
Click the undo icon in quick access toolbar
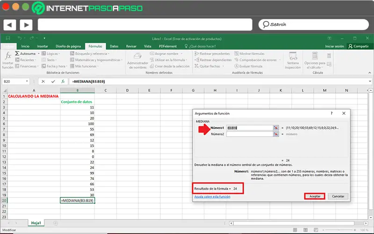pos(20,38)
